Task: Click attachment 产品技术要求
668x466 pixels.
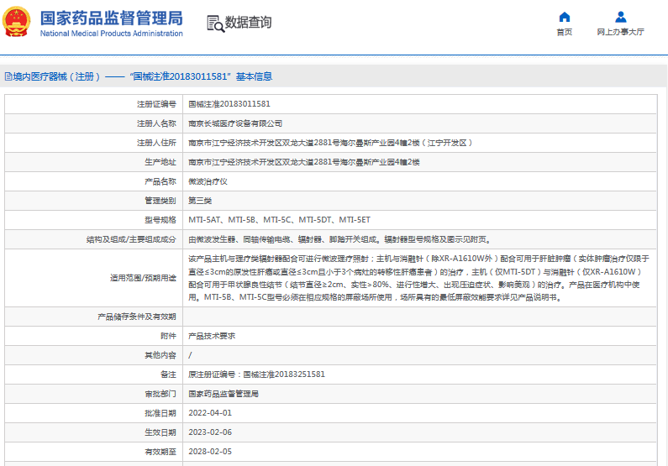Action: pyautogui.click(x=212, y=336)
